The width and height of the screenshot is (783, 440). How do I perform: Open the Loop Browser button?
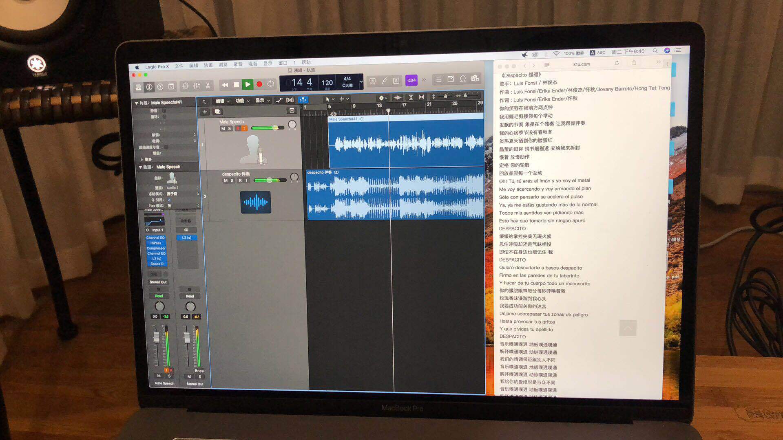(463, 79)
